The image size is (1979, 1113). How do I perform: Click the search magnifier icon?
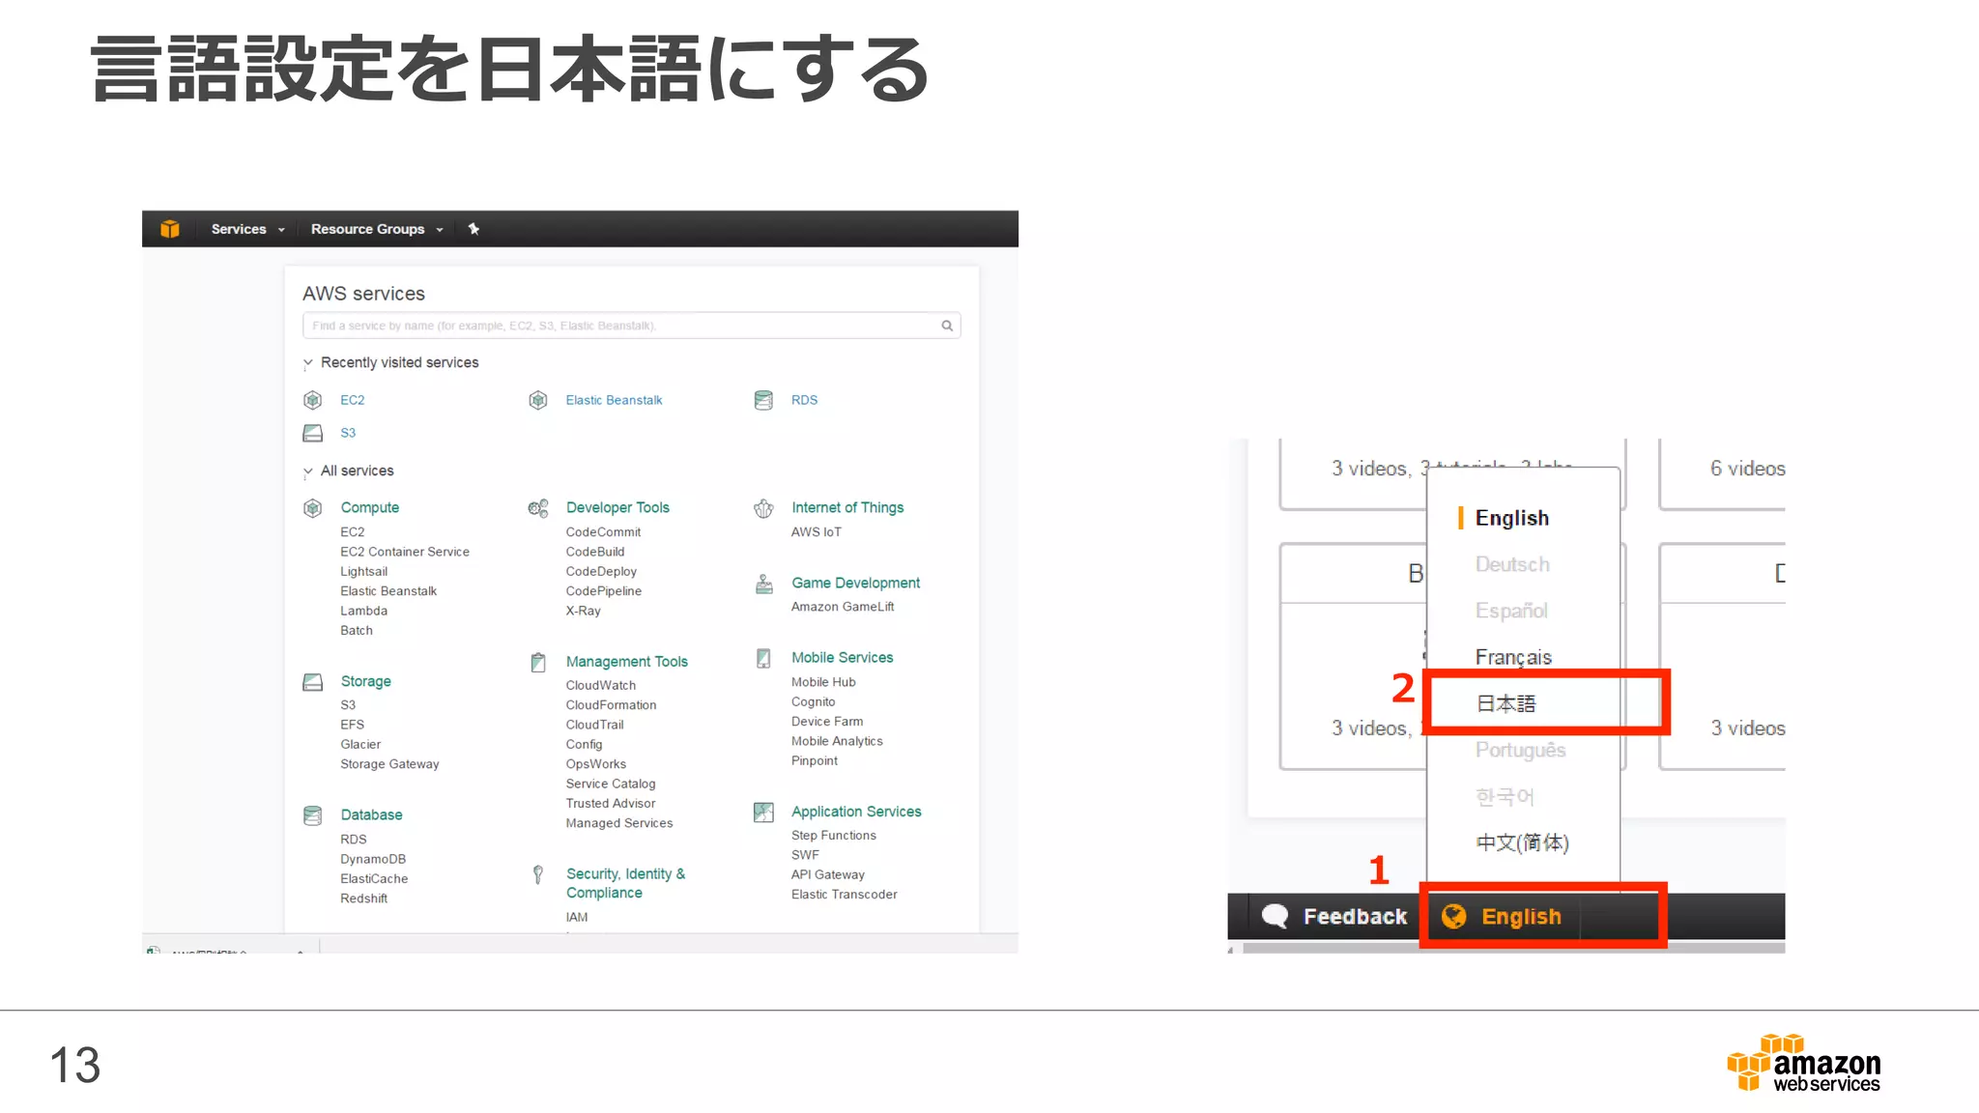(947, 326)
